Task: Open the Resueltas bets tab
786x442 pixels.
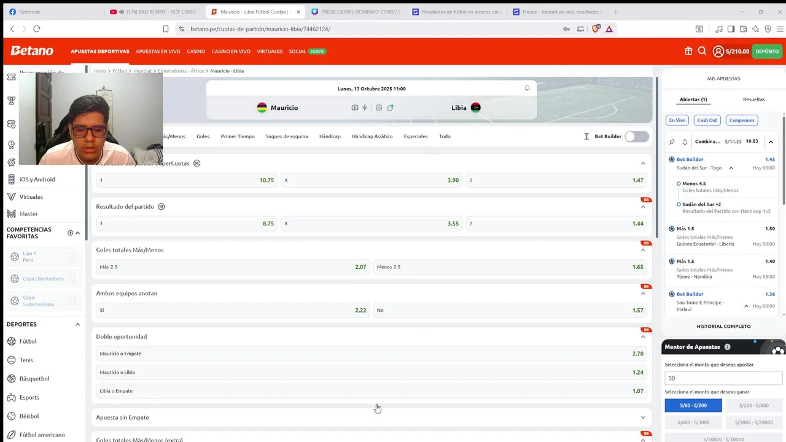Action: tap(753, 99)
